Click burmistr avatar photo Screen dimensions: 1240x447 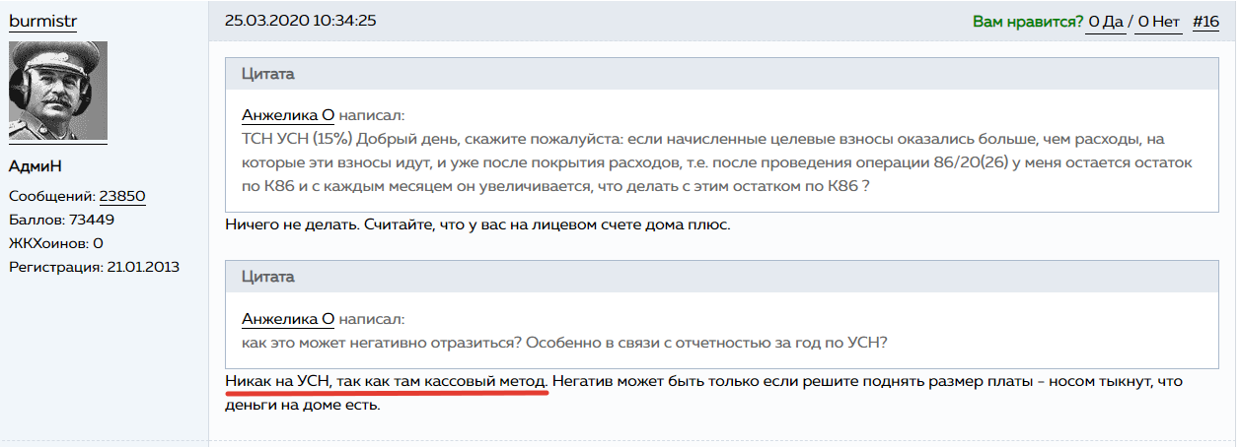(x=58, y=92)
